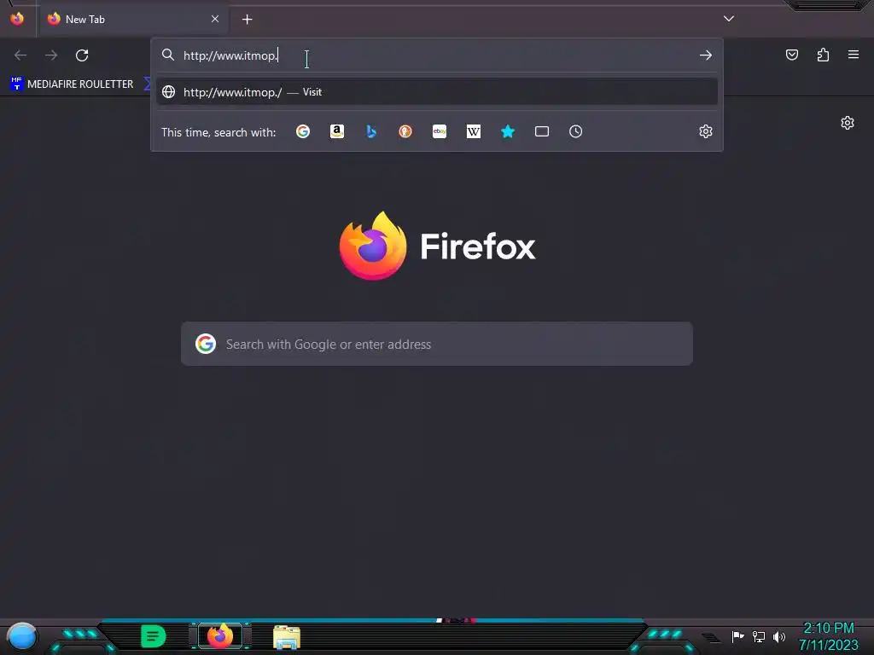
Task: Open File Explorer from taskbar
Action: click(287, 637)
